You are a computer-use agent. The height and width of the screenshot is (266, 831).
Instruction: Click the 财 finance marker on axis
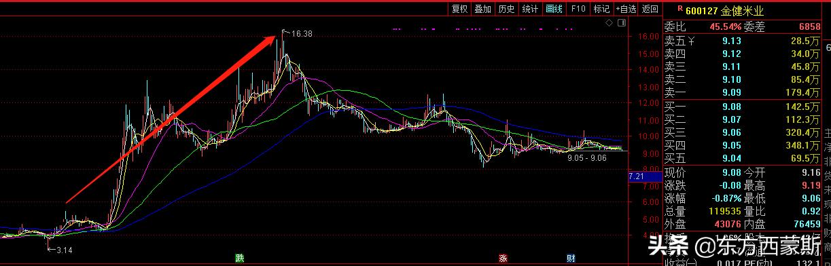pyautogui.click(x=570, y=259)
